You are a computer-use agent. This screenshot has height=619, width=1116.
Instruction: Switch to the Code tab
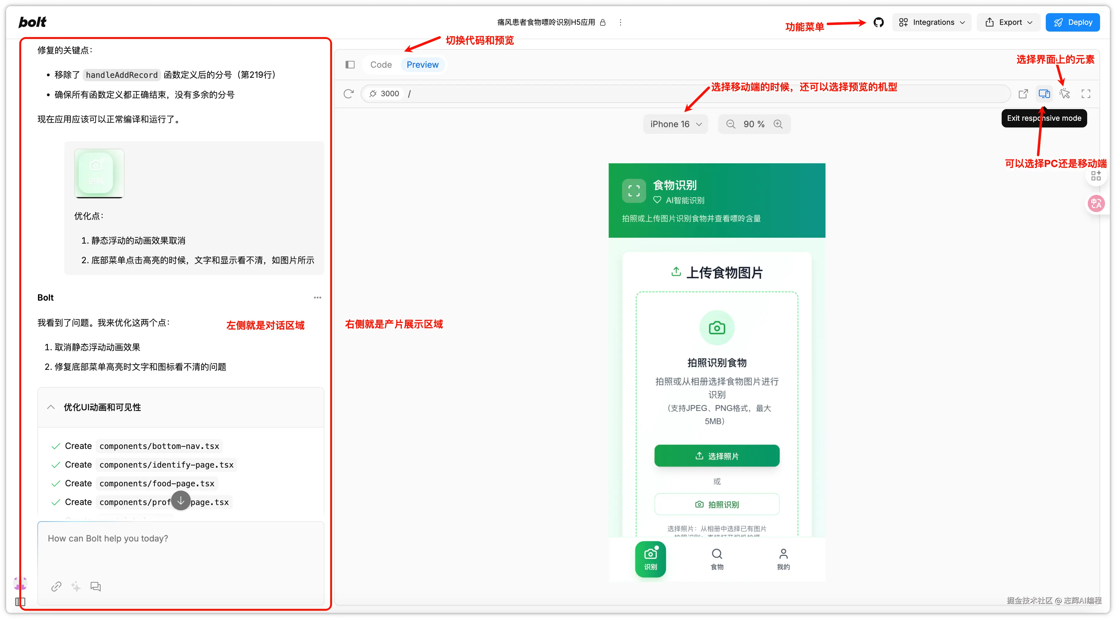click(x=381, y=64)
